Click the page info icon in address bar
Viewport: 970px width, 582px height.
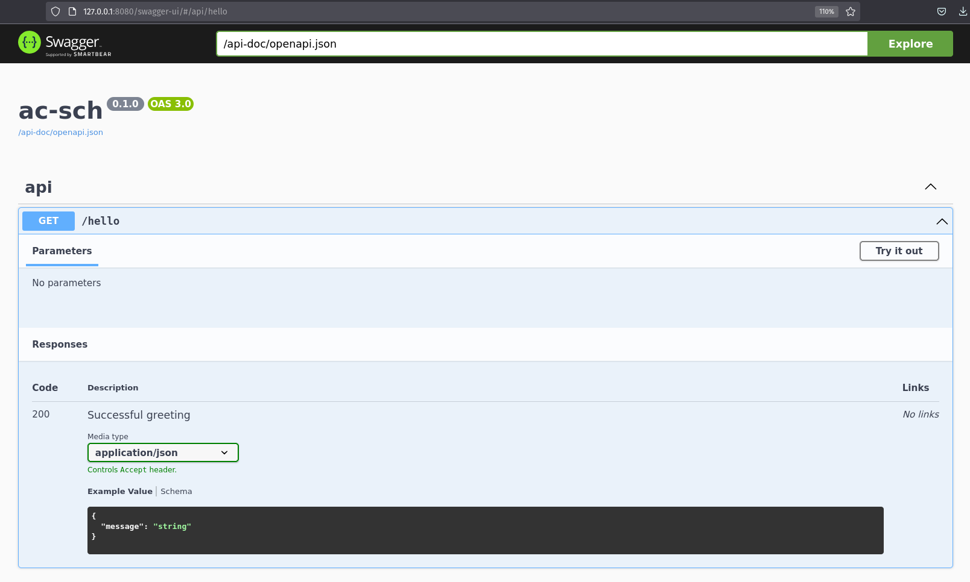pos(72,11)
